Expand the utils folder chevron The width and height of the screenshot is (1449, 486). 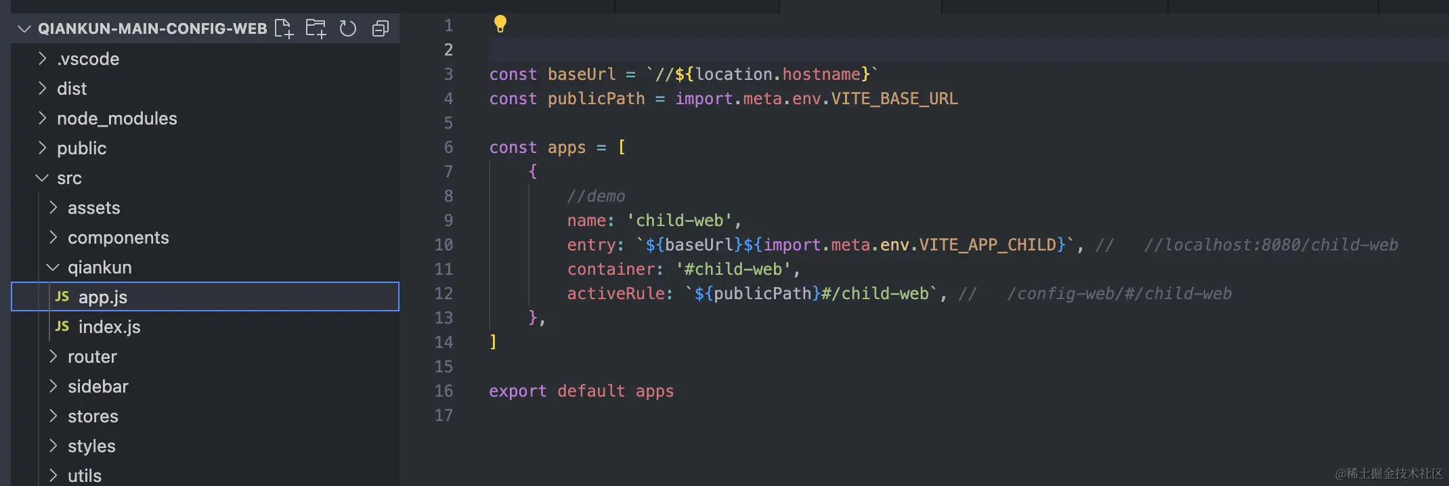click(53, 475)
